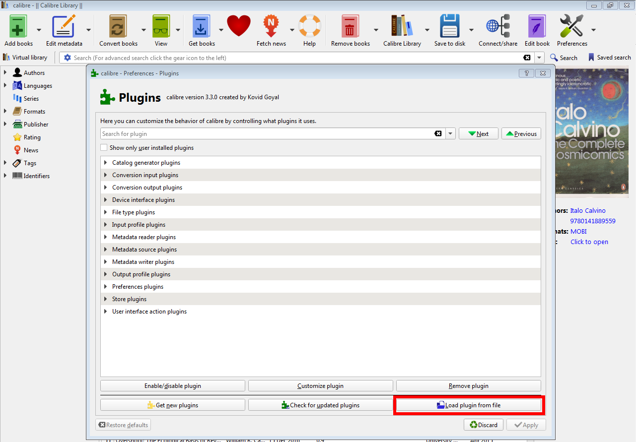Open the plugin search dropdown arrow

[x=450, y=133]
